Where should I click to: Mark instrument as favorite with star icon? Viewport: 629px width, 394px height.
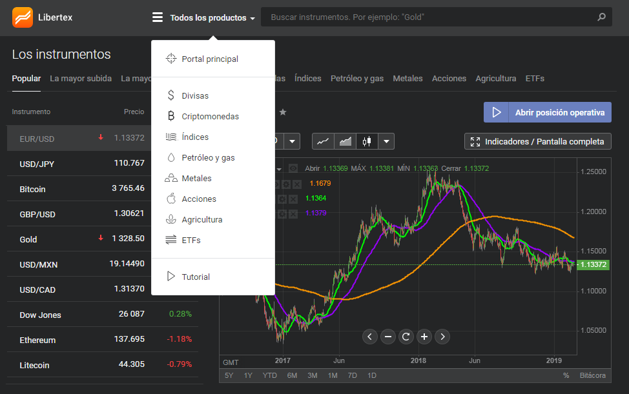(x=283, y=112)
